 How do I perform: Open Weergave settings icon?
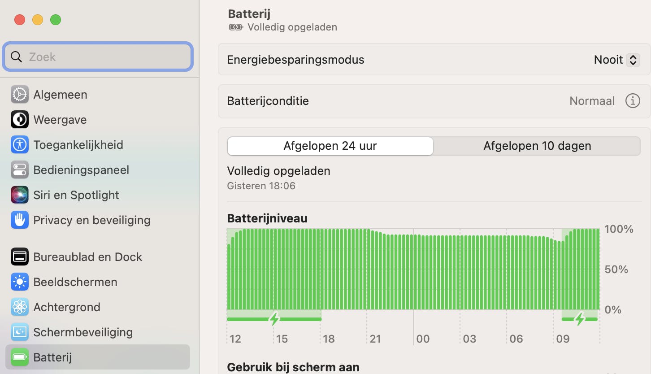point(20,120)
